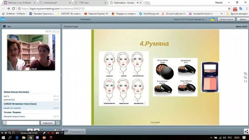249x140 pixels.
Task: Click the red font size T icon
Action: (54, 31)
